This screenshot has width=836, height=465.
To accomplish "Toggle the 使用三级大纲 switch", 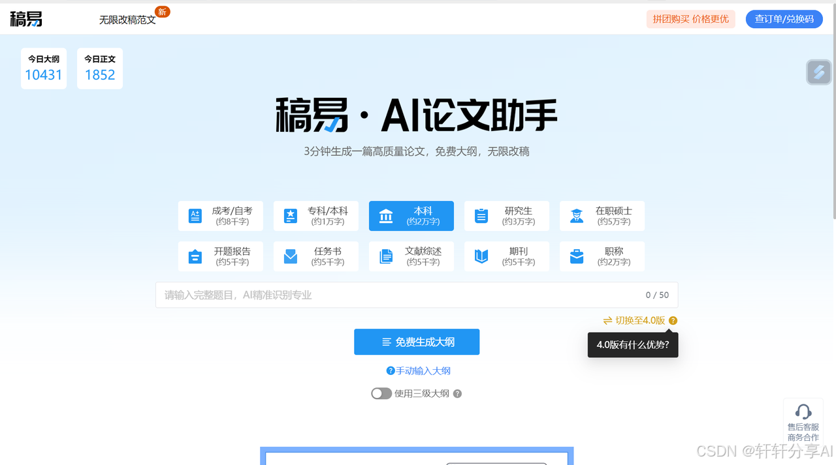I will click(381, 394).
